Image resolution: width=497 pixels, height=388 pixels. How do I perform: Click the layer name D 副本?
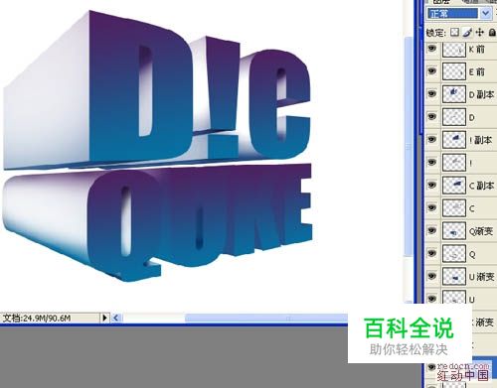tap(482, 94)
